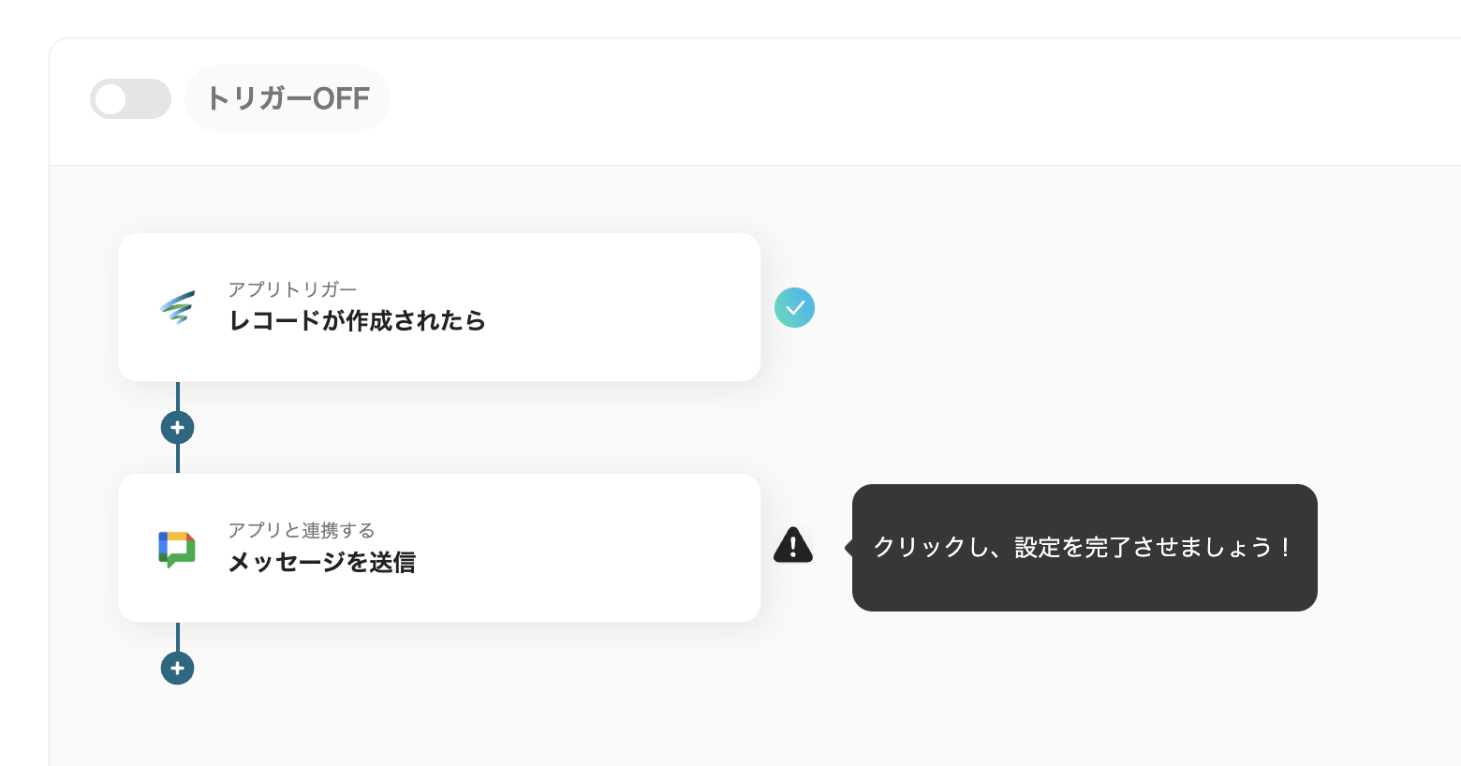Click the swirl app icon on trigger step
1461x766 pixels.
(x=177, y=307)
